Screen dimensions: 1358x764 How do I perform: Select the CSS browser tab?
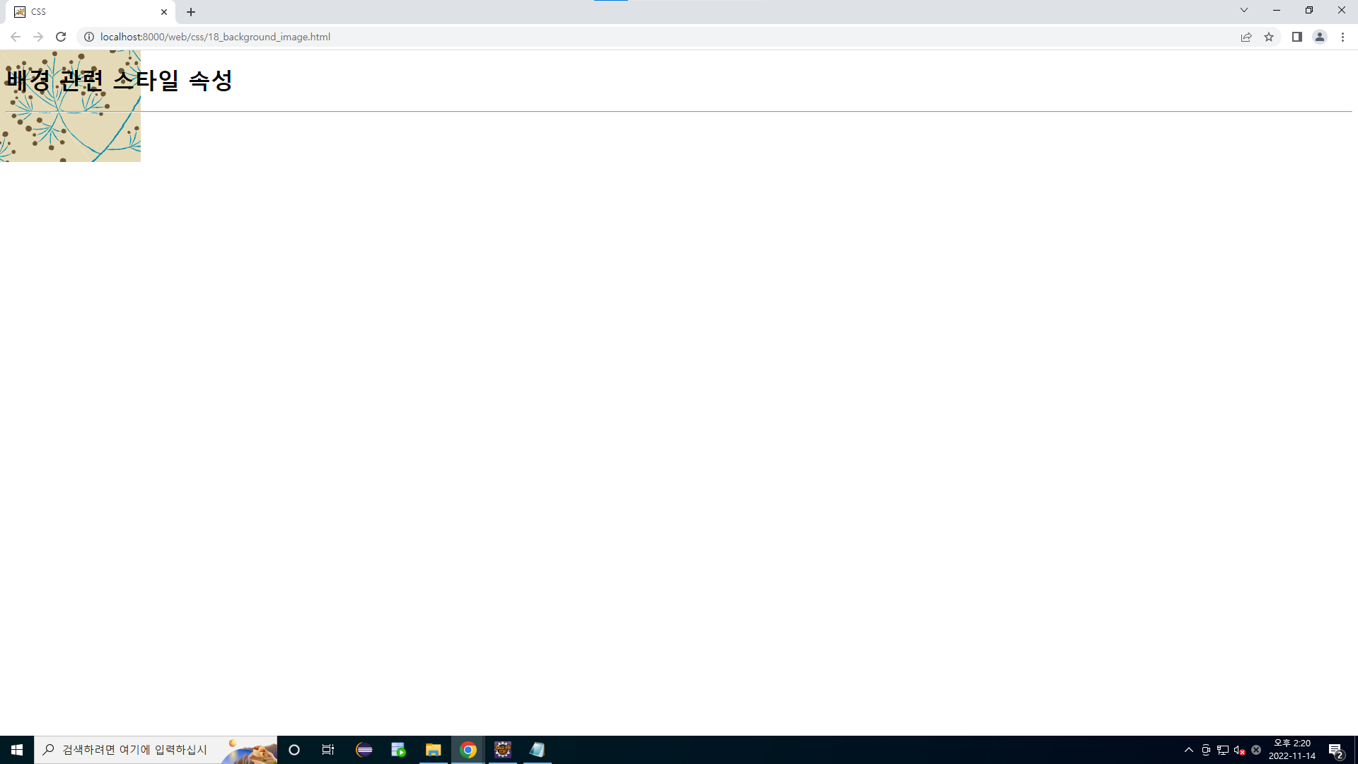point(85,12)
